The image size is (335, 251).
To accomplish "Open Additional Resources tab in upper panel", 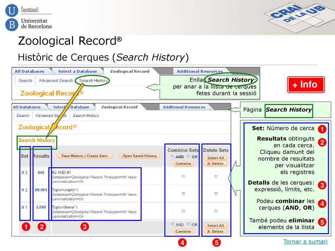I will 200,71.
